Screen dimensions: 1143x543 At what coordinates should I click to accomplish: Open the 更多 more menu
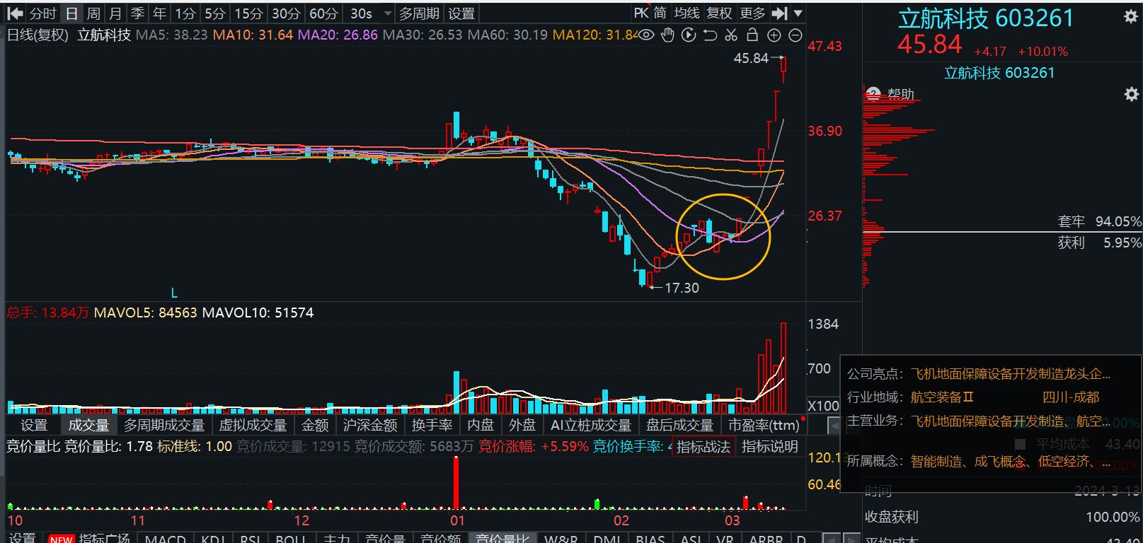point(752,13)
